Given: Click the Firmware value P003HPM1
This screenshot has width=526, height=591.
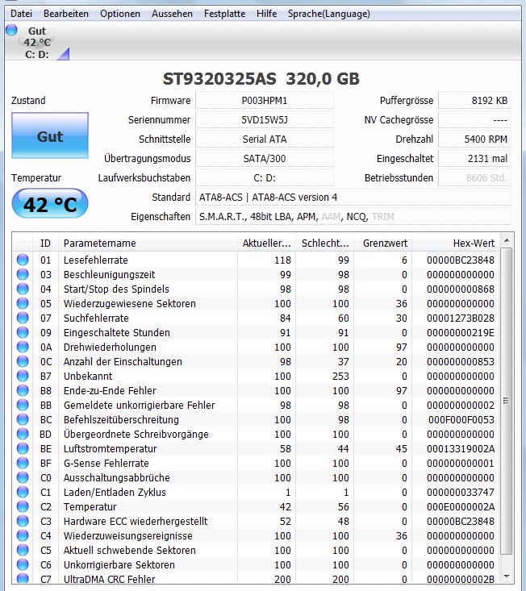Looking at the screenshot, I should click(x=265, y=101).
